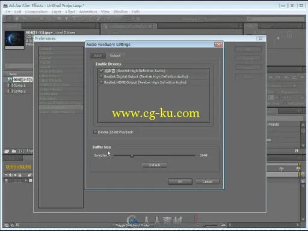The width and height of the screenshot is (308, 231).
Task: Click Interpret Footage icon in Project panel
Action: 7,151
